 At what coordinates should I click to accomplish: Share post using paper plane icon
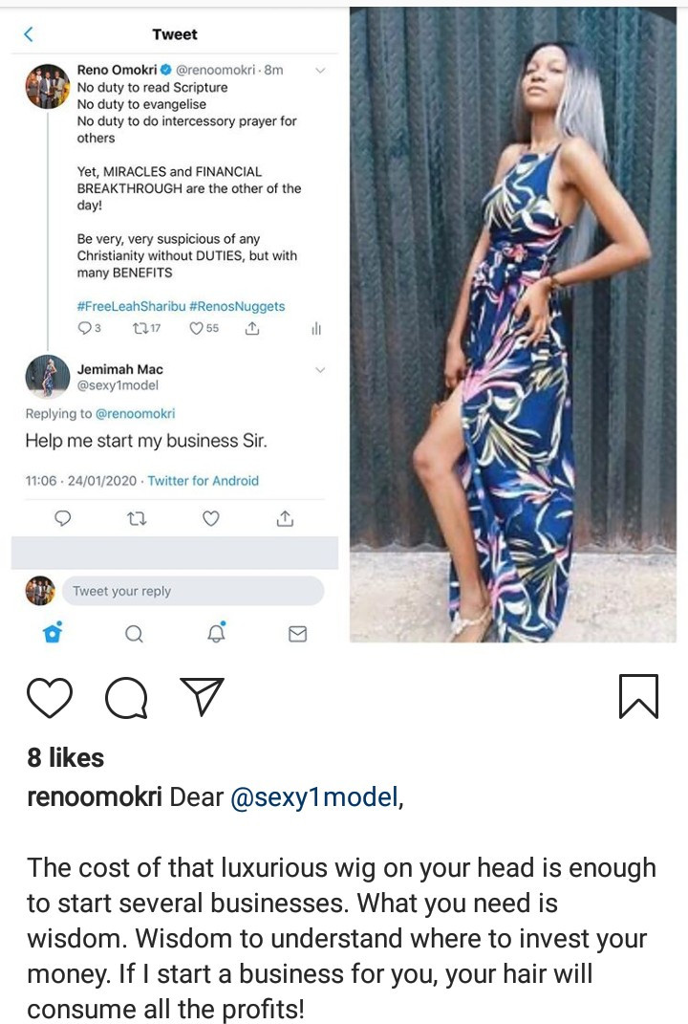(x=202, y=696)
